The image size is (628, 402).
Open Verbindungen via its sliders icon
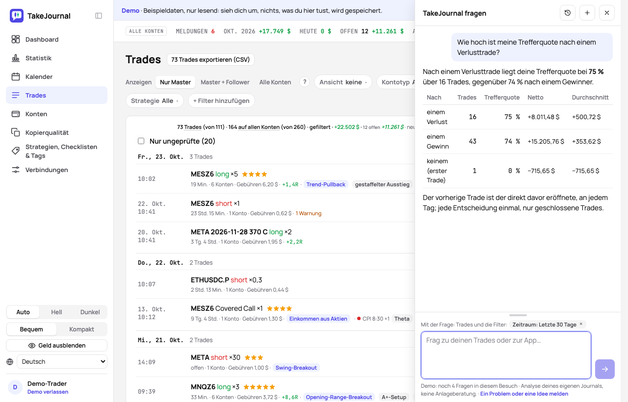16,170
